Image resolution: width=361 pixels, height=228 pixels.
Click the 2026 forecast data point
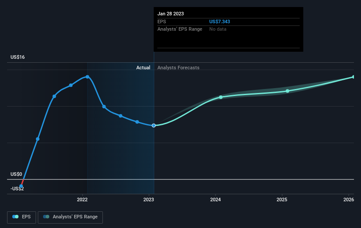click(x=354, y=77)
